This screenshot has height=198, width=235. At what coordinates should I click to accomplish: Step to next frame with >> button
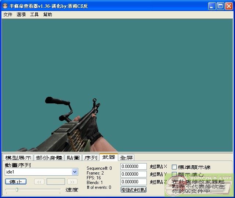coord(72,182)
